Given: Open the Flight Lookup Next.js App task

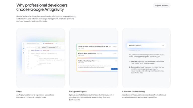Looking at the screenshot, I should point(97,65).
